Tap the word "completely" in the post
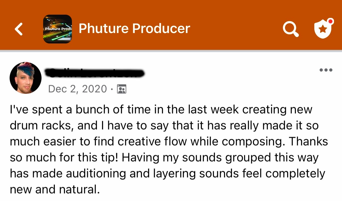 pyautogui.click(x=295, y=174)
